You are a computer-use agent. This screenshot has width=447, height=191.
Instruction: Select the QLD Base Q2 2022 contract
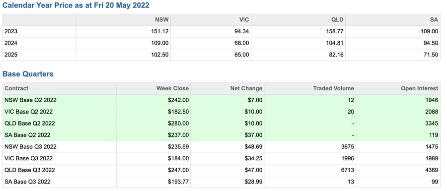[x=221, y=123]
